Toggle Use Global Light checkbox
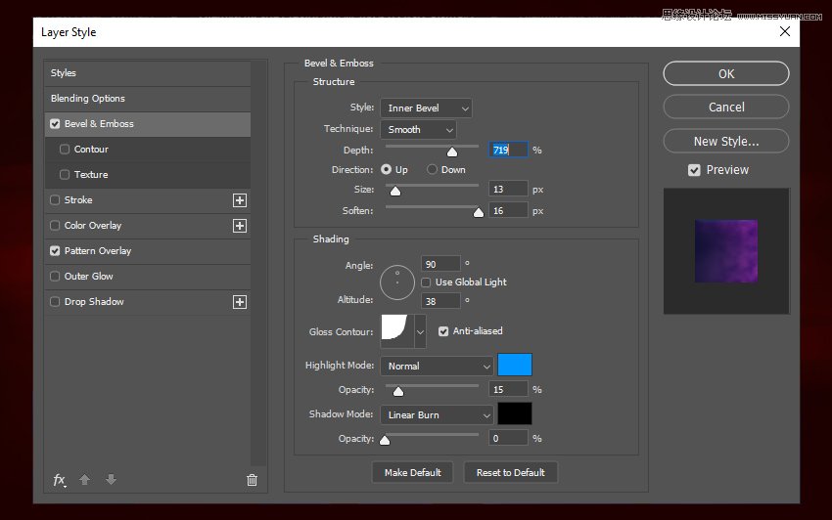This screenshot has height=520, width=832. [x=427, y=282]
